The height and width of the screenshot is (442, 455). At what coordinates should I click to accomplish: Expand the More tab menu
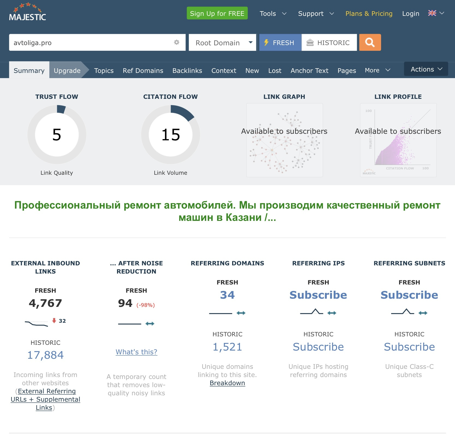pos(378,70)
